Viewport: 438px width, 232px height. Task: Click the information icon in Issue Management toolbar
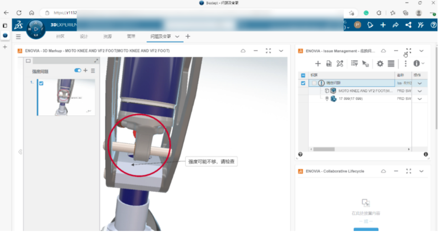[416, 64]
